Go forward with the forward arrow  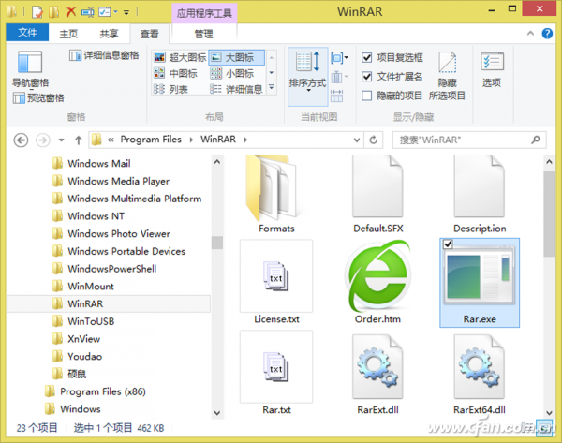coord(43,140)
